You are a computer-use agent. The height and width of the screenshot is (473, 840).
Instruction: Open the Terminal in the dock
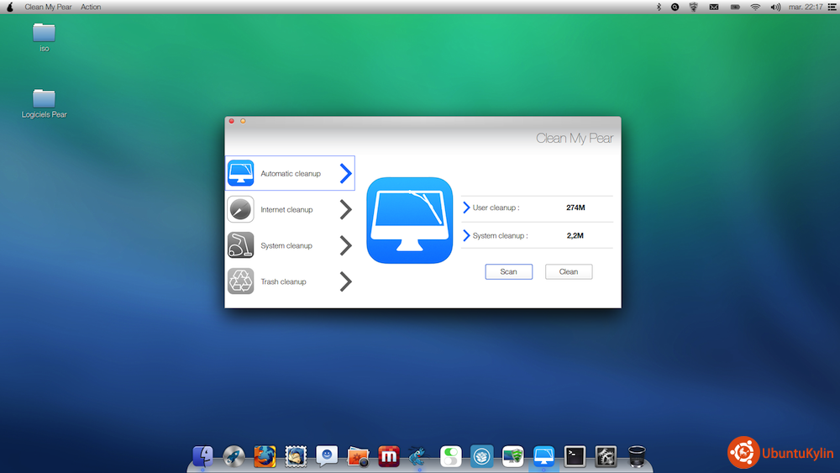click(575, 456)
